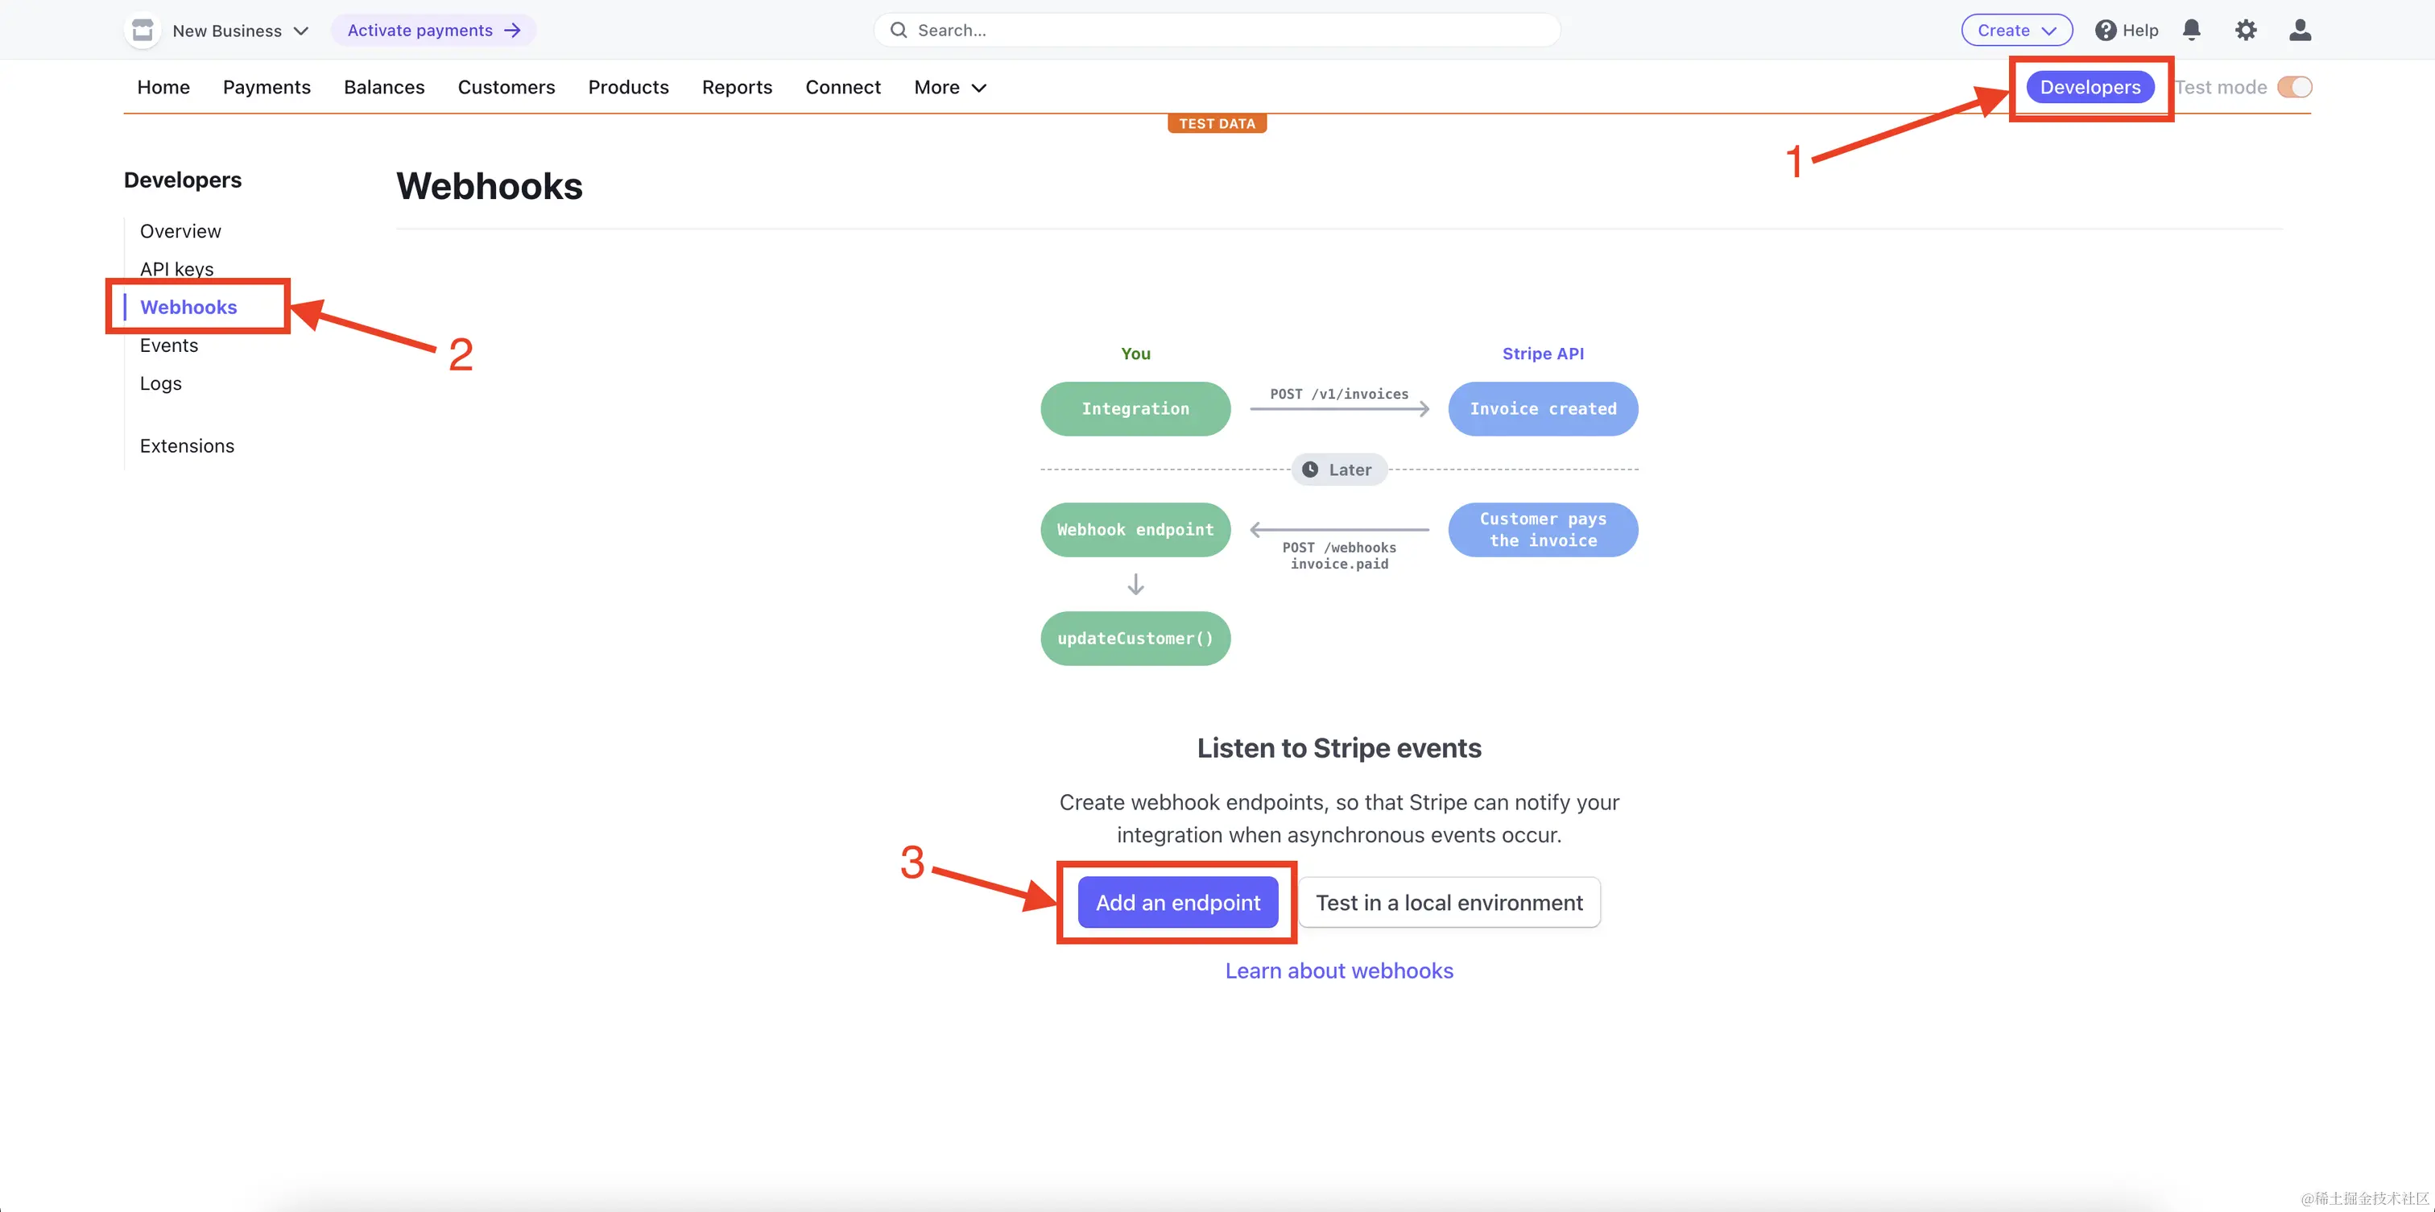2435x1212 pixels.
Task: Select API keys in the sidebar
Action: coord(177,268)
